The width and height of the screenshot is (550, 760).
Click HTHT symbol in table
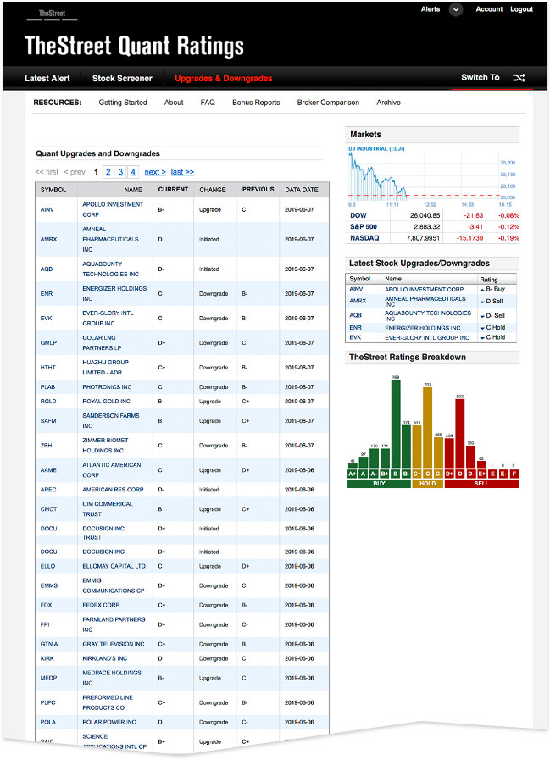pyautogui.click(x=48, y=368)
